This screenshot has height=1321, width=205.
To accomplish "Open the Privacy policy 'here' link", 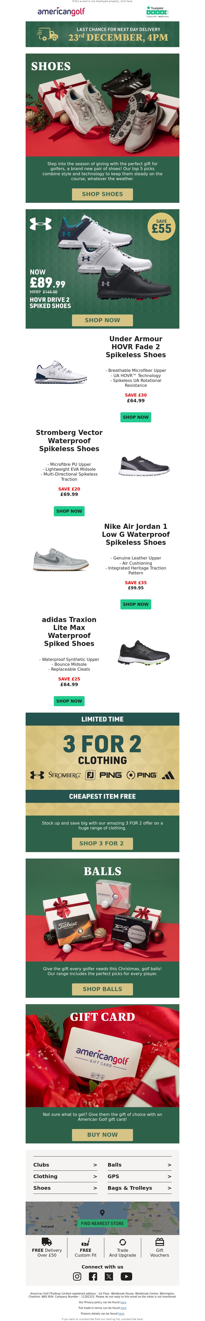I will (123, 1302).
